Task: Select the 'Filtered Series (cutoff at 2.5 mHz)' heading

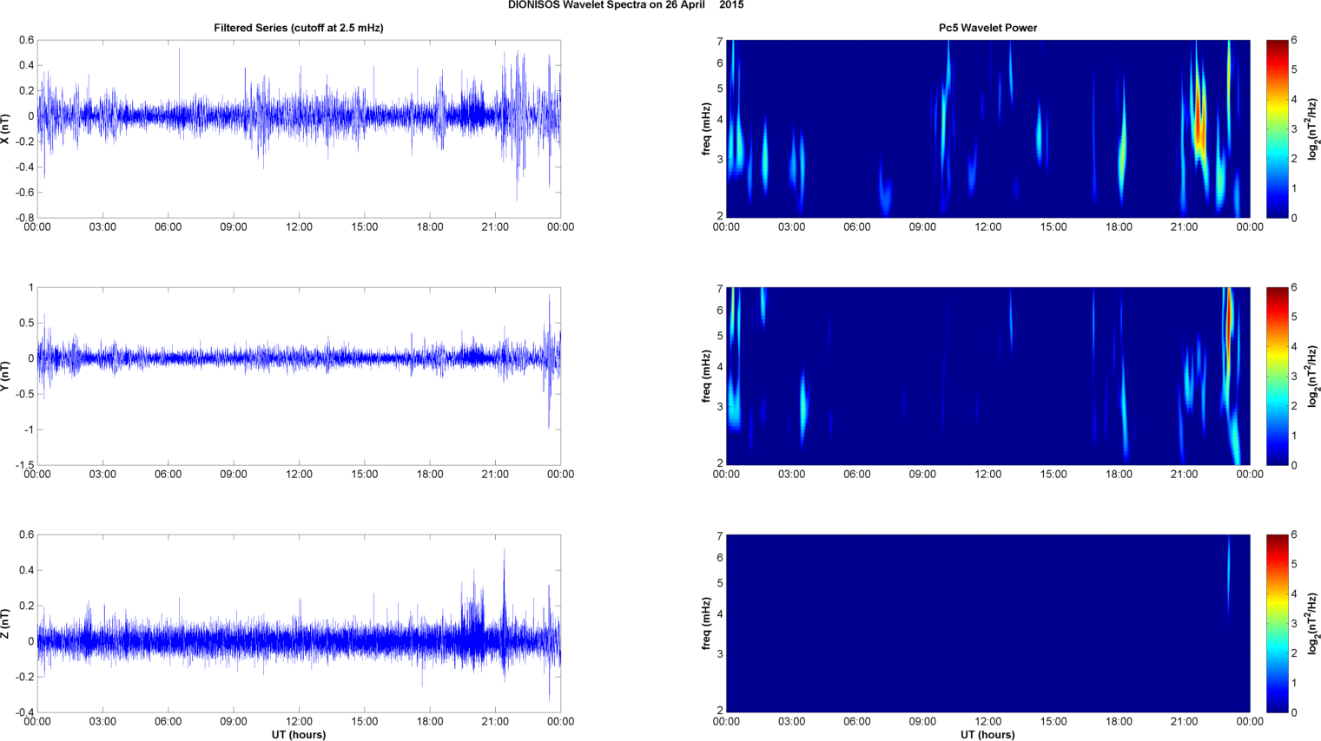Action: click(x=299, y=28)
